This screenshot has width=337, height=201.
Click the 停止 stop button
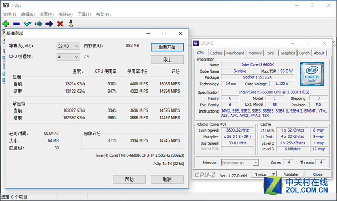pos(167,59)
